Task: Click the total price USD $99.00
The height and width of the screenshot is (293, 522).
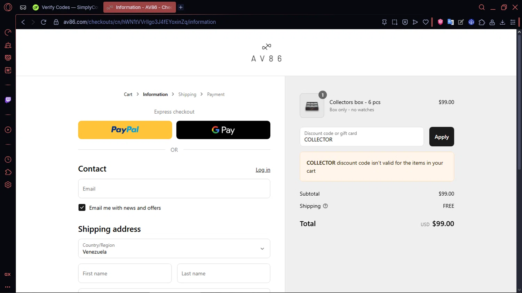Action: coord(437,224)
